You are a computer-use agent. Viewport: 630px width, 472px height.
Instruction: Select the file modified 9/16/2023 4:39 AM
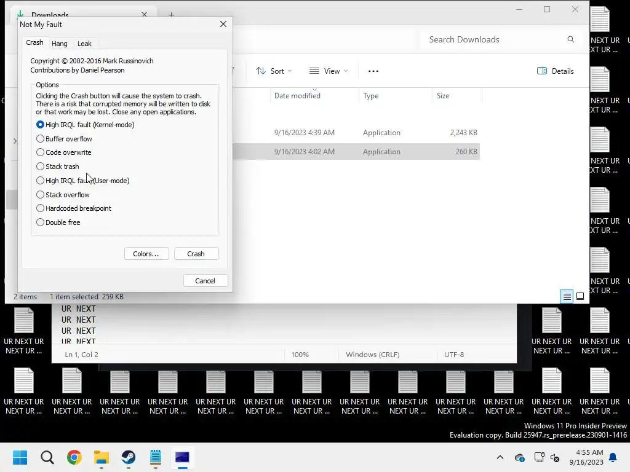356,133
